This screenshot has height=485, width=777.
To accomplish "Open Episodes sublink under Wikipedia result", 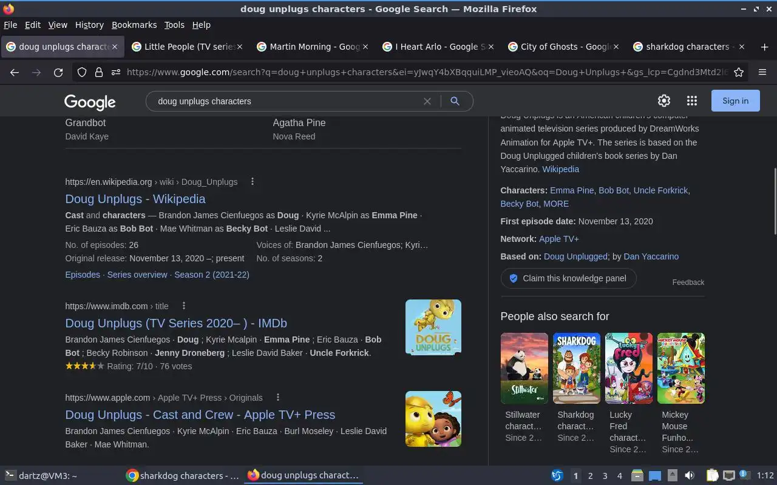I will point(83,275).
